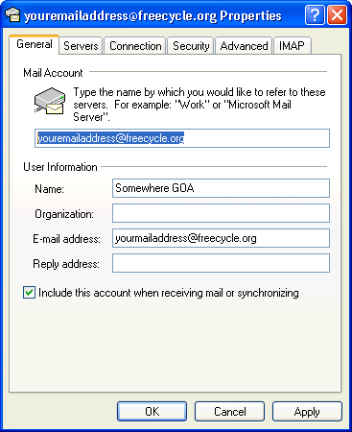352x432 pixels.
Task: Open the Connection tab
Action: click(x=135, y=46)
